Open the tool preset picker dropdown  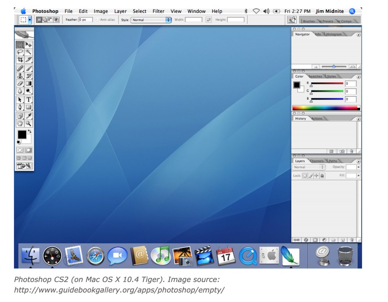30,20
